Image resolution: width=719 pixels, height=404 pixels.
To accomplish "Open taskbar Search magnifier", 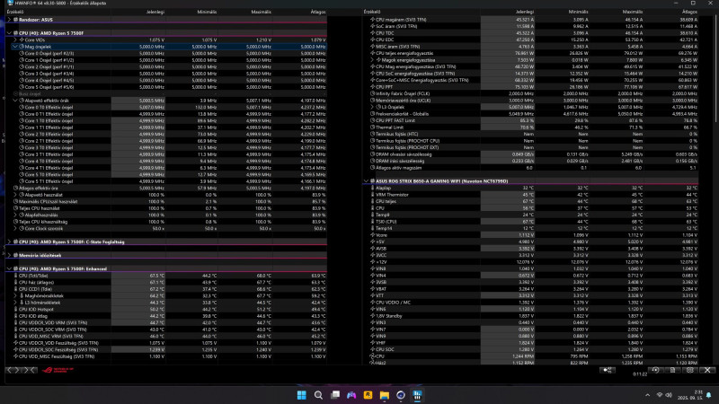I will point(318,395).
